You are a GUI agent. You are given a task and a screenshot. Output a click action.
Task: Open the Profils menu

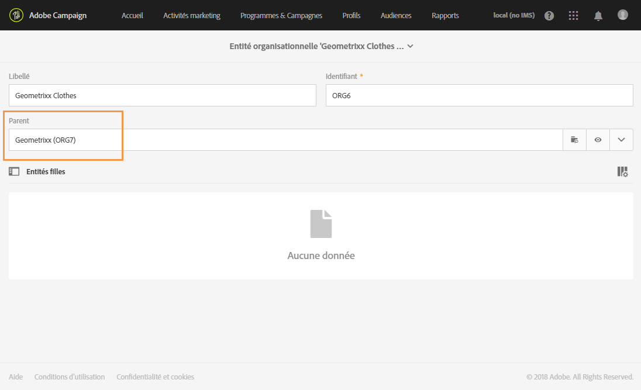[x=351, y=16]
